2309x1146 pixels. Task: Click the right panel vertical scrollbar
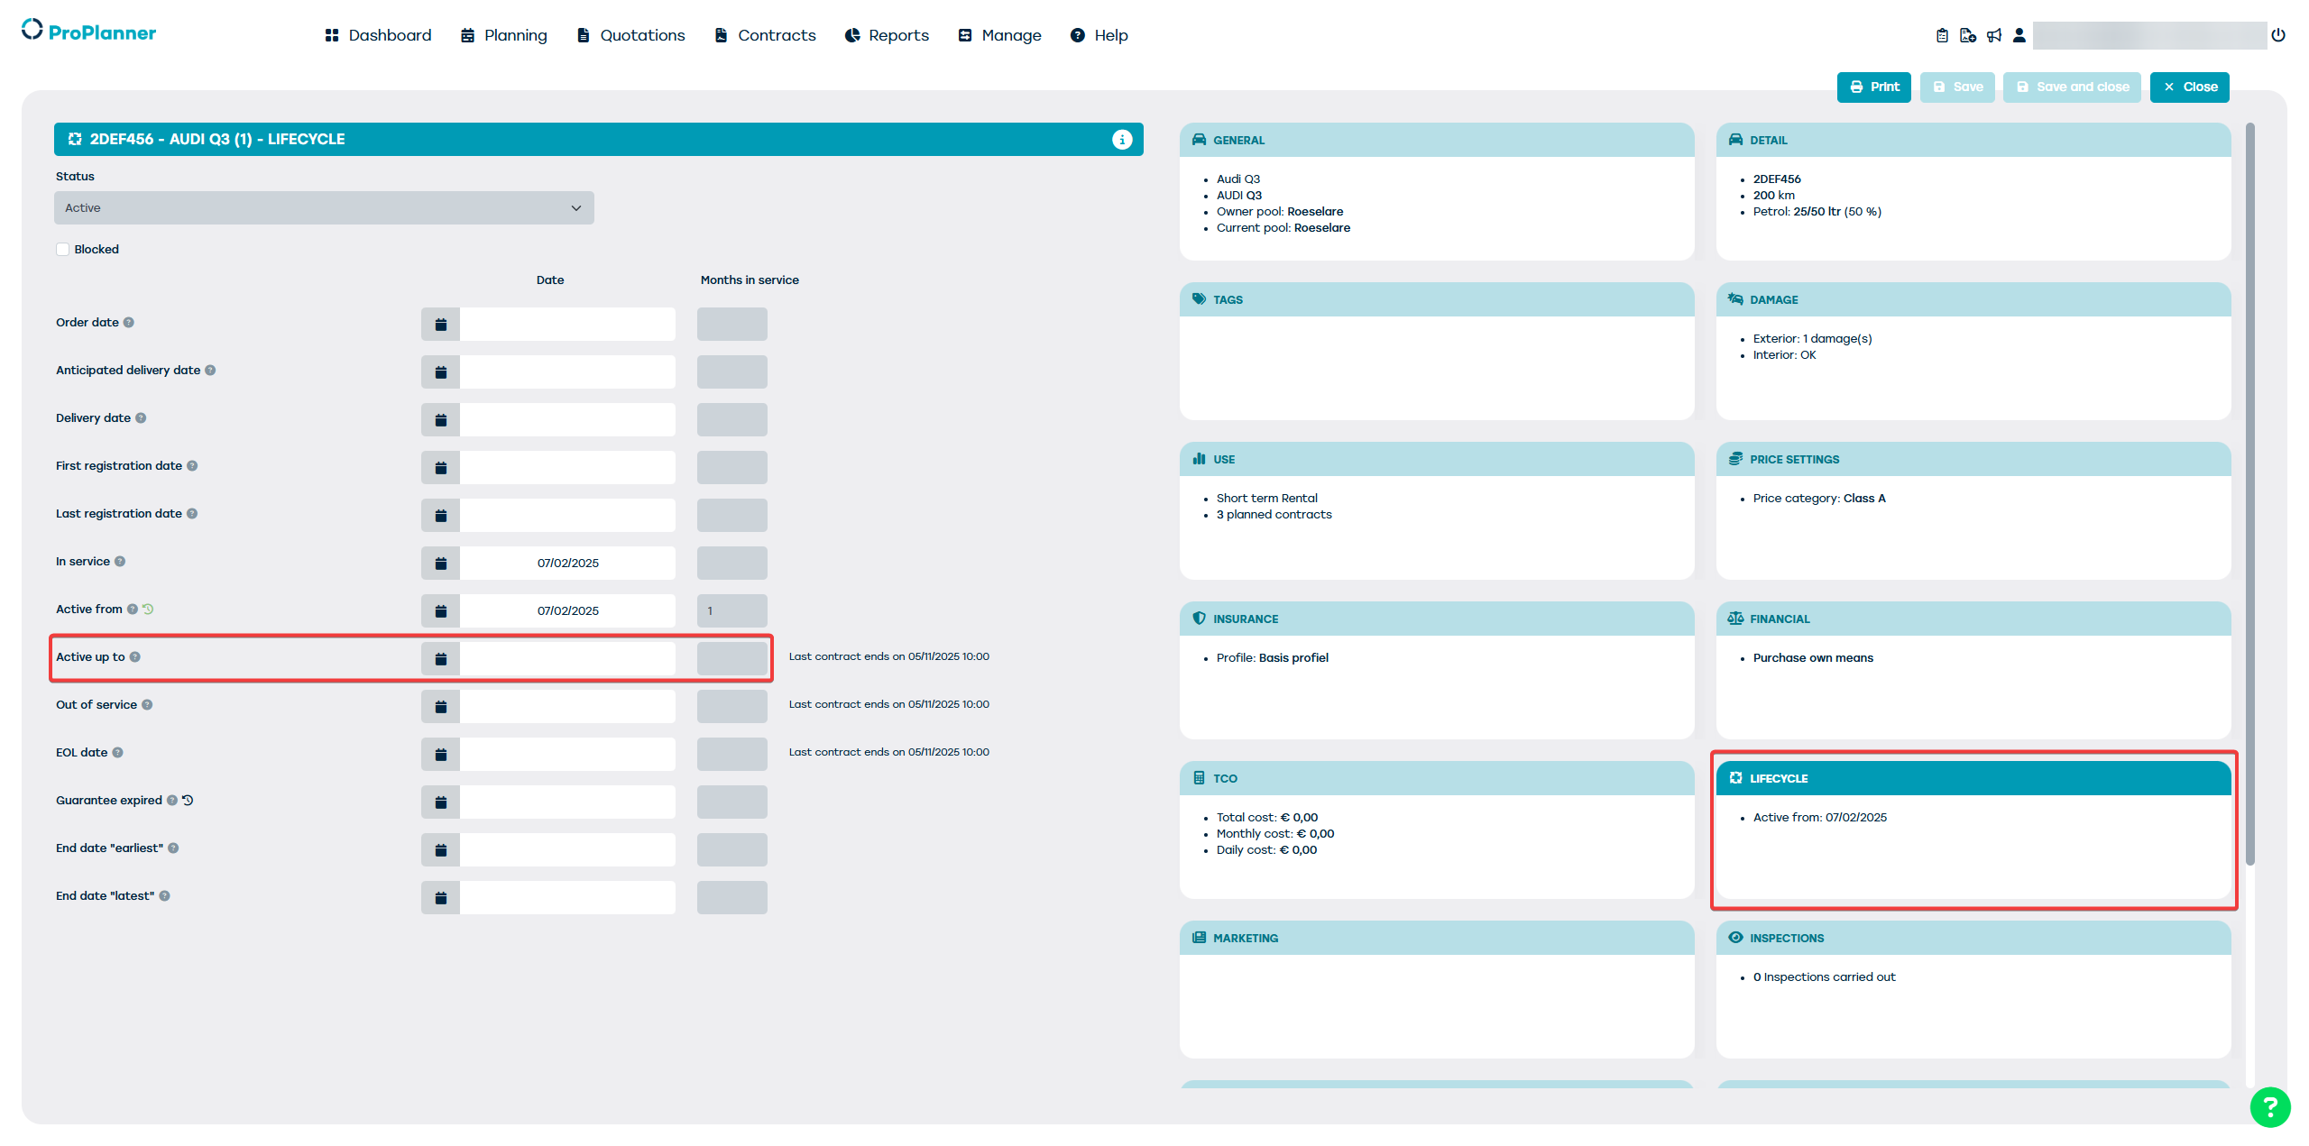[2249, 493]
